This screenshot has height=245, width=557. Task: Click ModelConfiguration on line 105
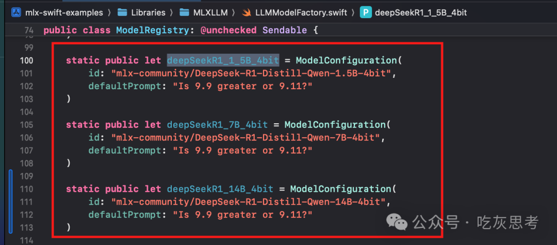335,125
